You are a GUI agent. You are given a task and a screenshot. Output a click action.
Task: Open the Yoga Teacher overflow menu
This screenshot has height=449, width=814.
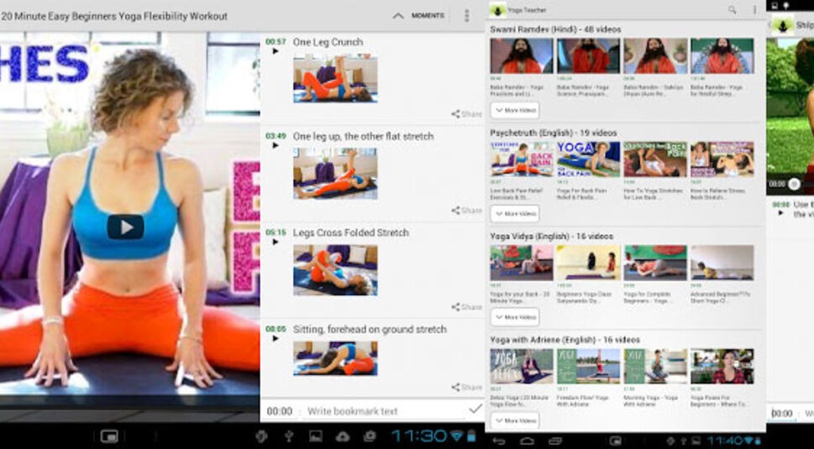point(754,10)
